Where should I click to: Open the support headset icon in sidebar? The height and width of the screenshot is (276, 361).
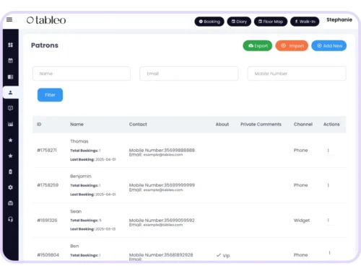coord(10,219)
